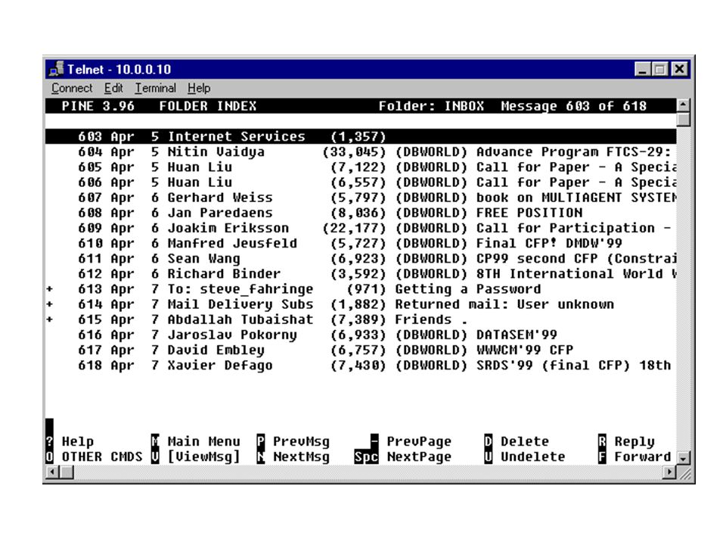Screen dimensions: 726x545
Task: Click the '-' PrevPage key hint
Action: click(374, 441)
